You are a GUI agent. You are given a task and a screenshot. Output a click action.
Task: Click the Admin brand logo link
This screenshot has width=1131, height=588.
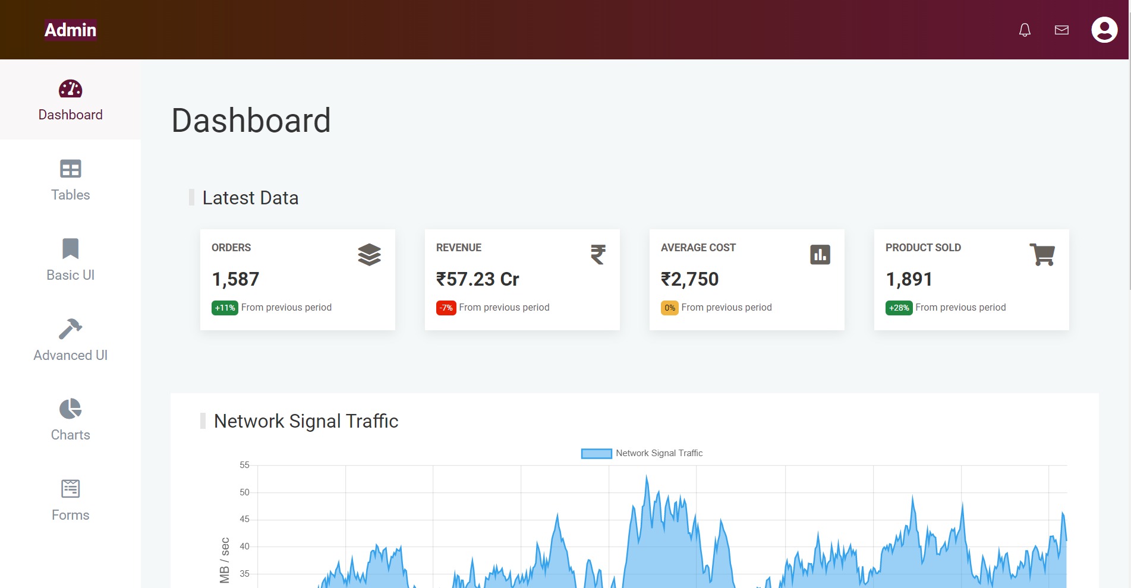click(x=71, y=30)
